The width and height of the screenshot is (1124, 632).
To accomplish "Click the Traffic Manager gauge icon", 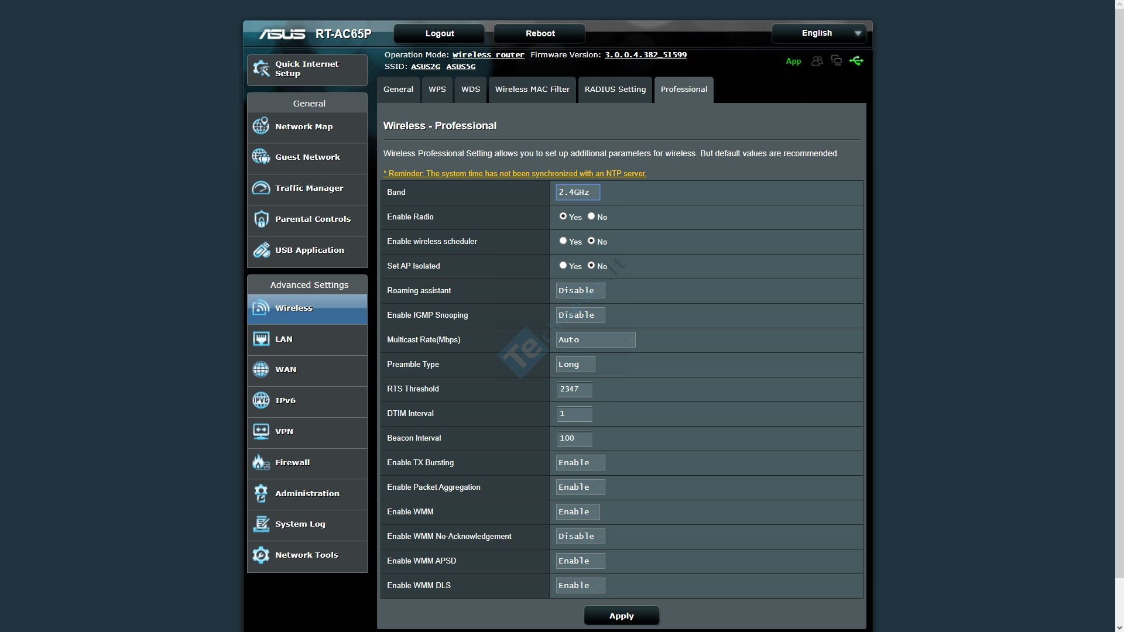I will pyautogui.click(x=261, y=188).
